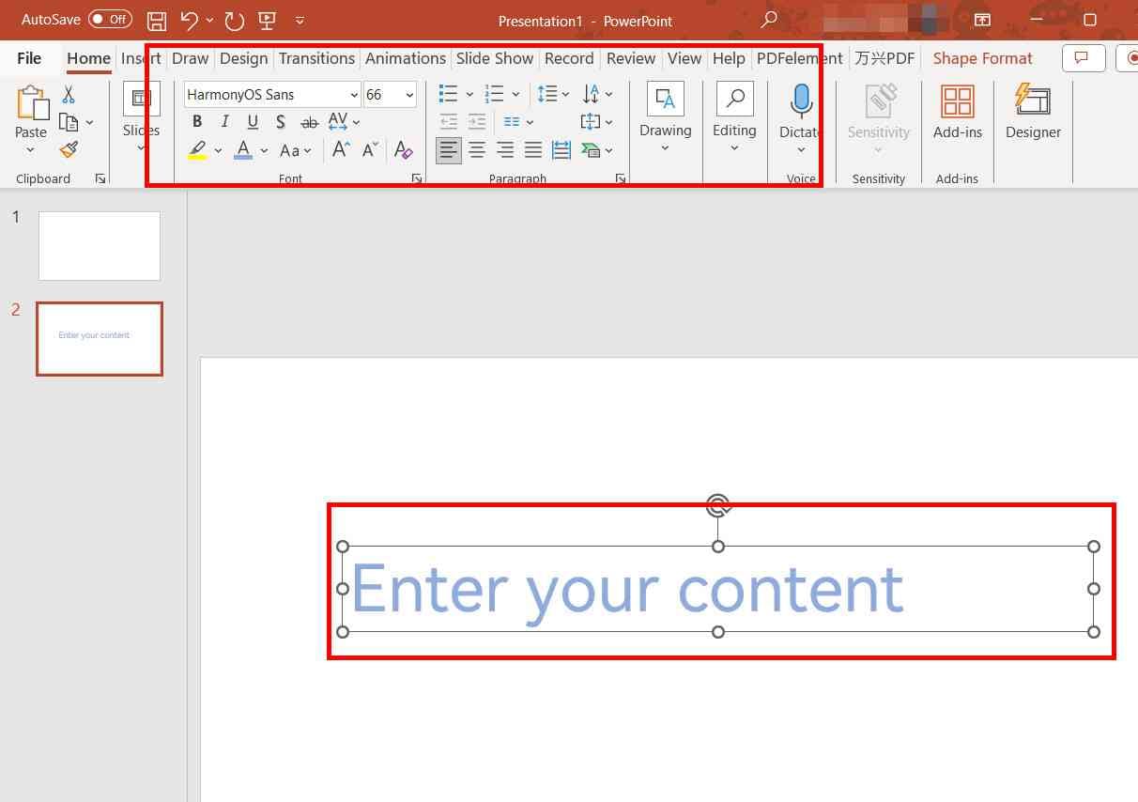Apply the current font color
Viewport: 1138px width, 802px height.
(243, 150)
